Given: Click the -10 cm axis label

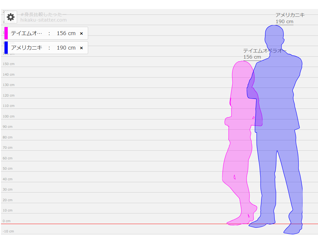Looking at the screenshot, I should pos(8,231).
